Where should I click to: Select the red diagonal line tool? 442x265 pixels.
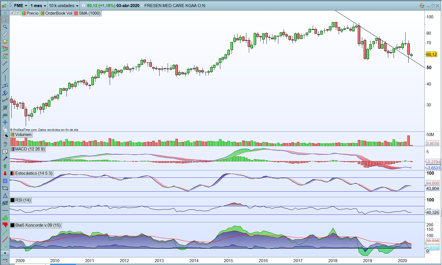click(x=5, y=240)
